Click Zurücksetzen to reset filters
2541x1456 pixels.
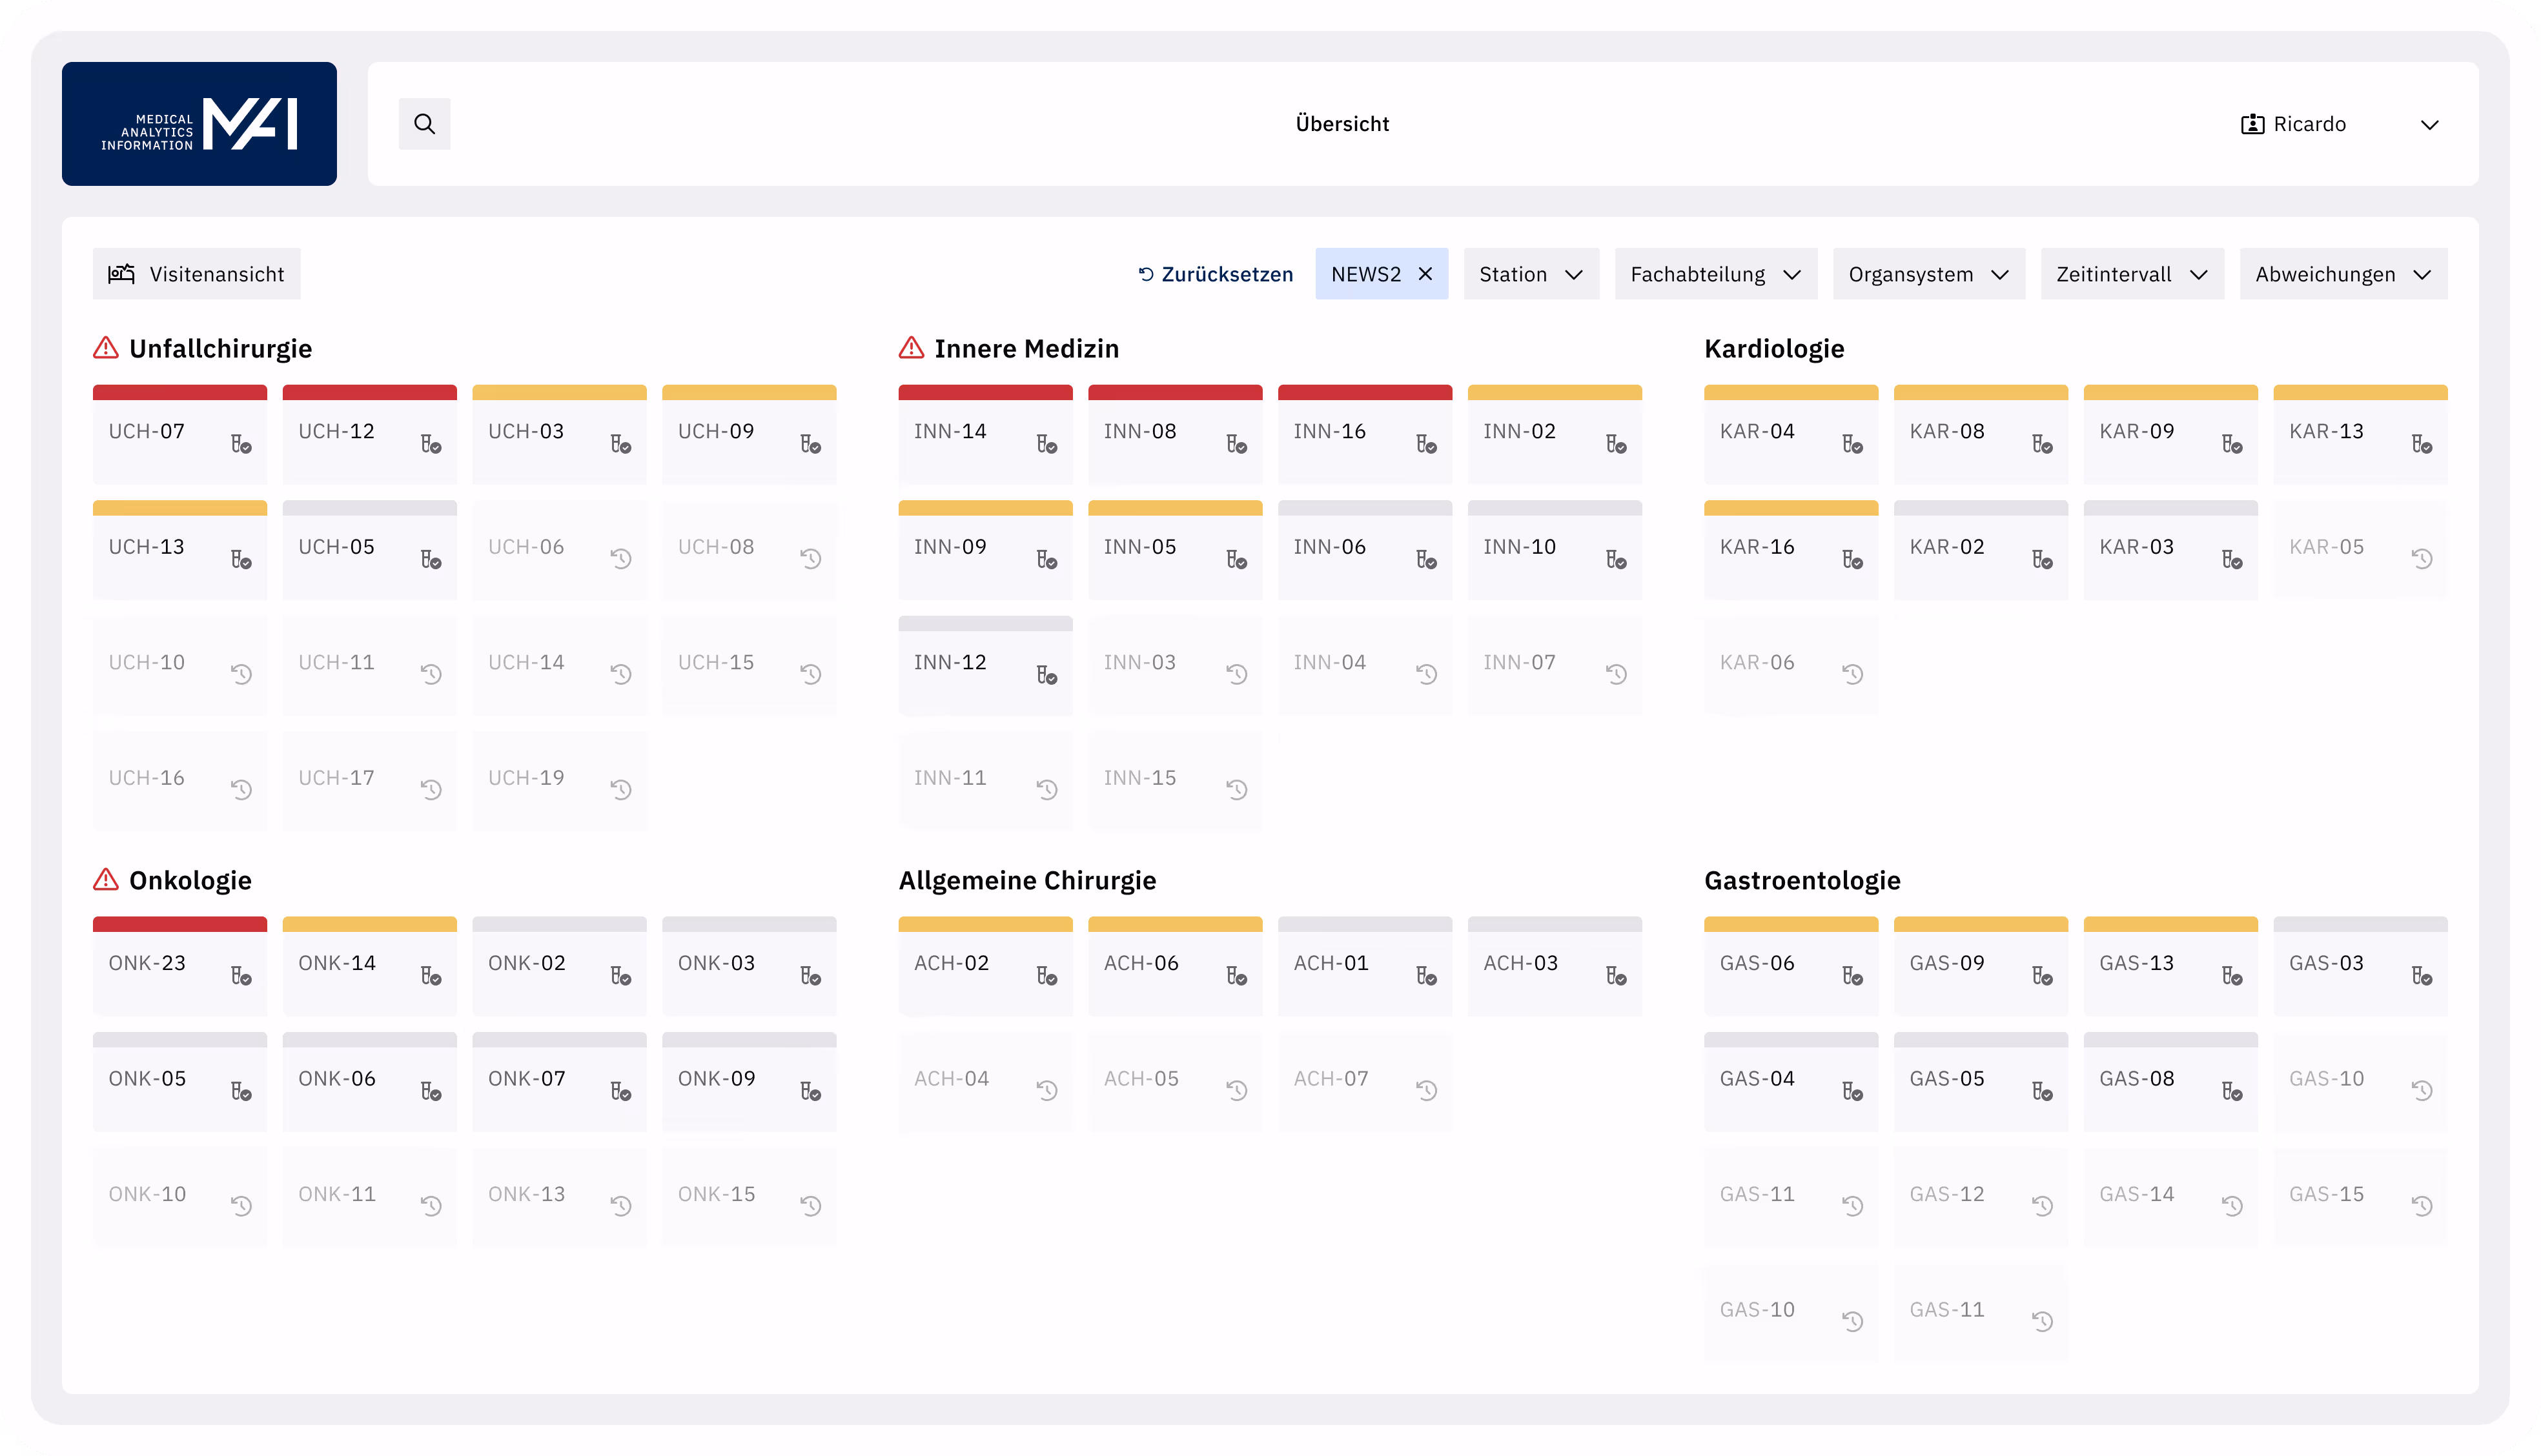point(1215,274)
